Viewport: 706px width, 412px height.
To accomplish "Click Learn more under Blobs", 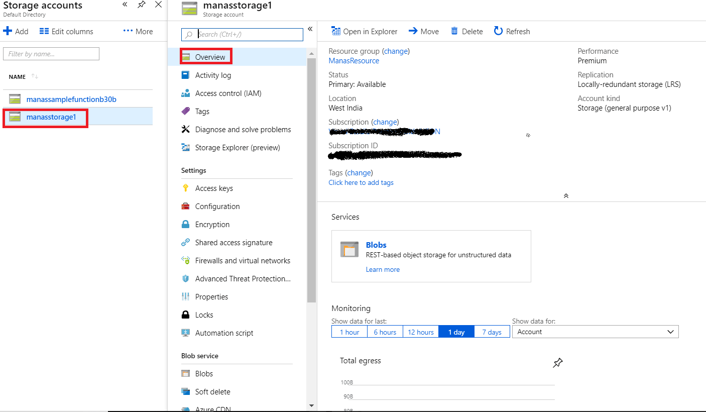I will pos(383,269).
